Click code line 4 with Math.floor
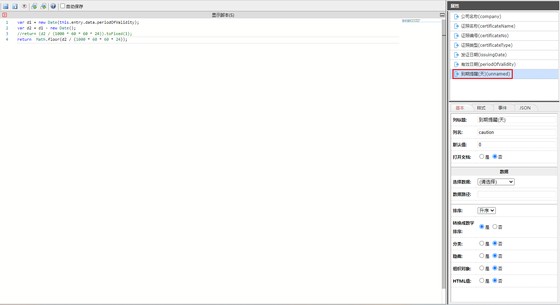This screenshot has height=305, width=560. pyautogui.click(x=72, y=39)
